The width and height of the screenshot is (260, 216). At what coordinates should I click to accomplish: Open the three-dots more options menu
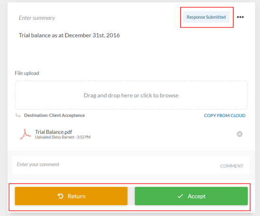click(x=240, y=17)
